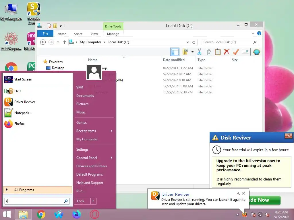Open the Opera browser taskbar icon
Viewport: 294px width, 220px height.
click(x=94, y=214)
